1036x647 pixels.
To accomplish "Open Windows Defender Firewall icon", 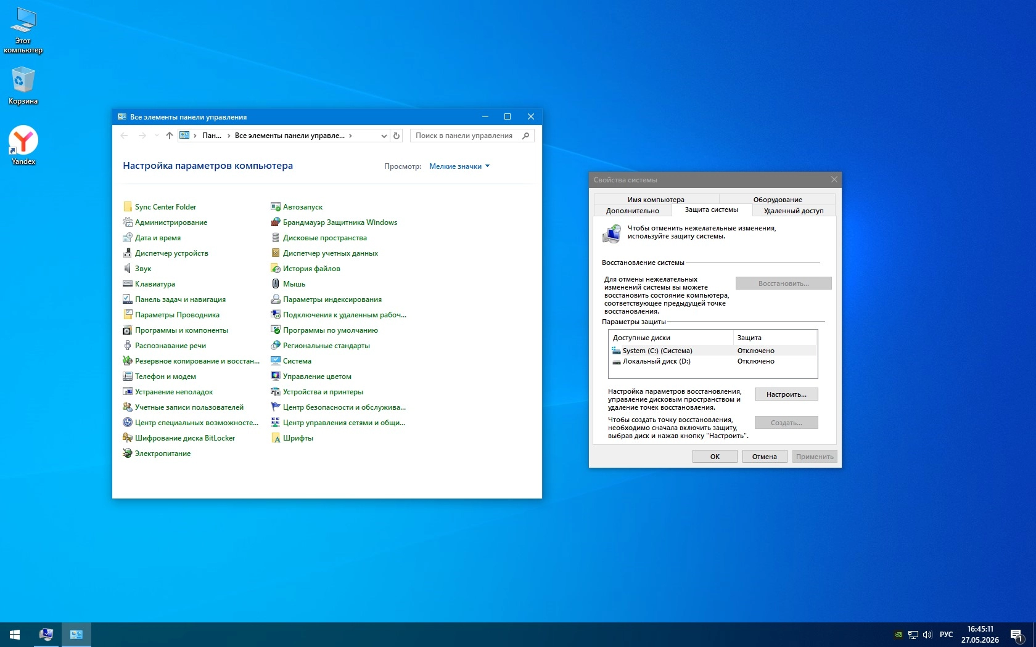I will point(276,222).
